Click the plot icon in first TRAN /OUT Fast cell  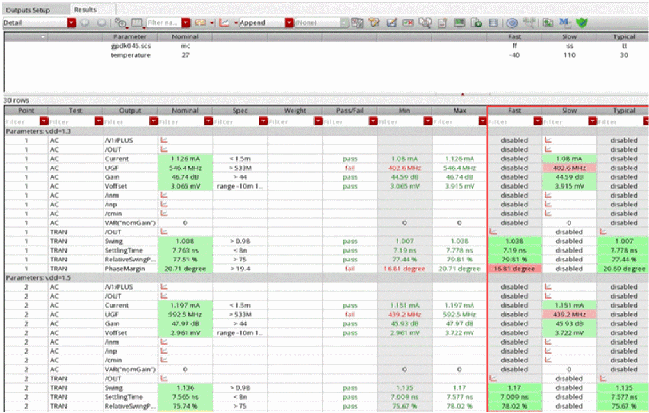(493, 232)
